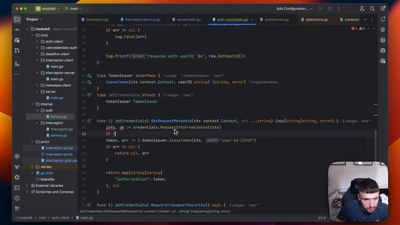Open the More Actions vertical dots in toolbar
Viewport: 400px width, 225px height.
(x=339, y=9)
